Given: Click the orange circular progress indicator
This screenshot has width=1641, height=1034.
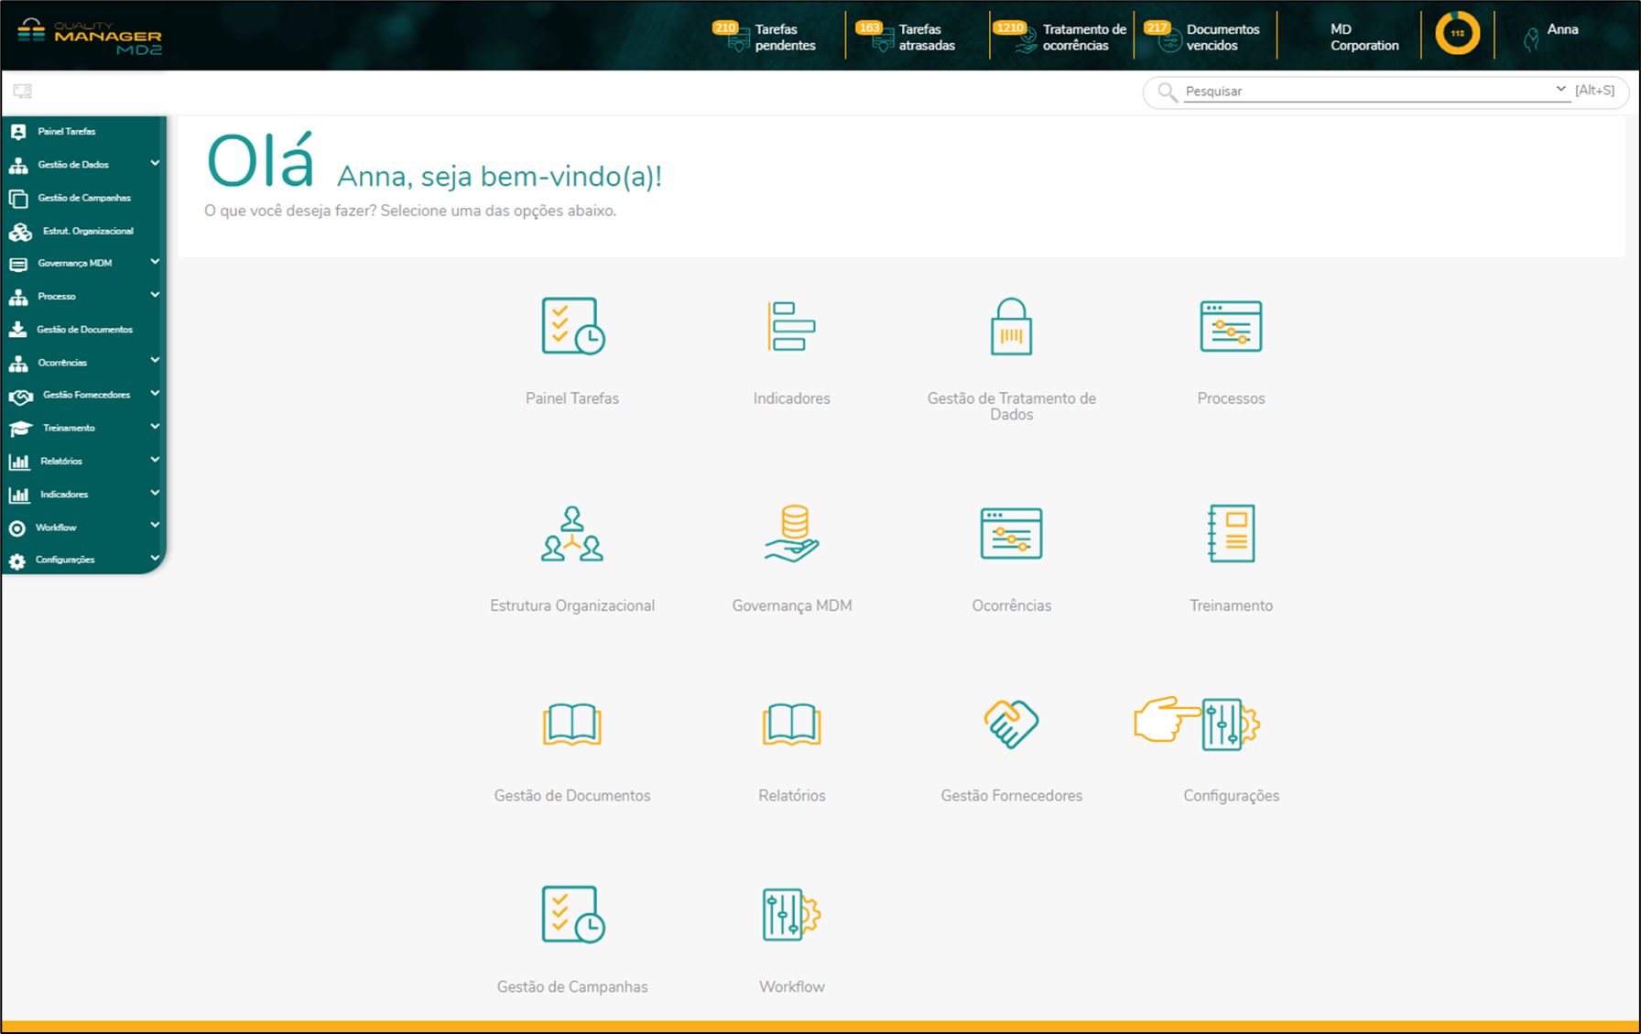Looking at the screenshot, I should (x=1457, y=34).
